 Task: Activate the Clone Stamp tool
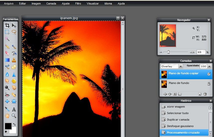click(x=14, y=60)
